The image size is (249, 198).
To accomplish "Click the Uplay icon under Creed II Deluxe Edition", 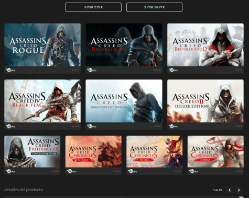I will [x=173, y=126].
